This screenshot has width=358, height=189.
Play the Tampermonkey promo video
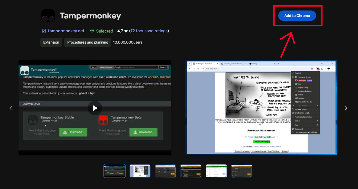[95, 108]
